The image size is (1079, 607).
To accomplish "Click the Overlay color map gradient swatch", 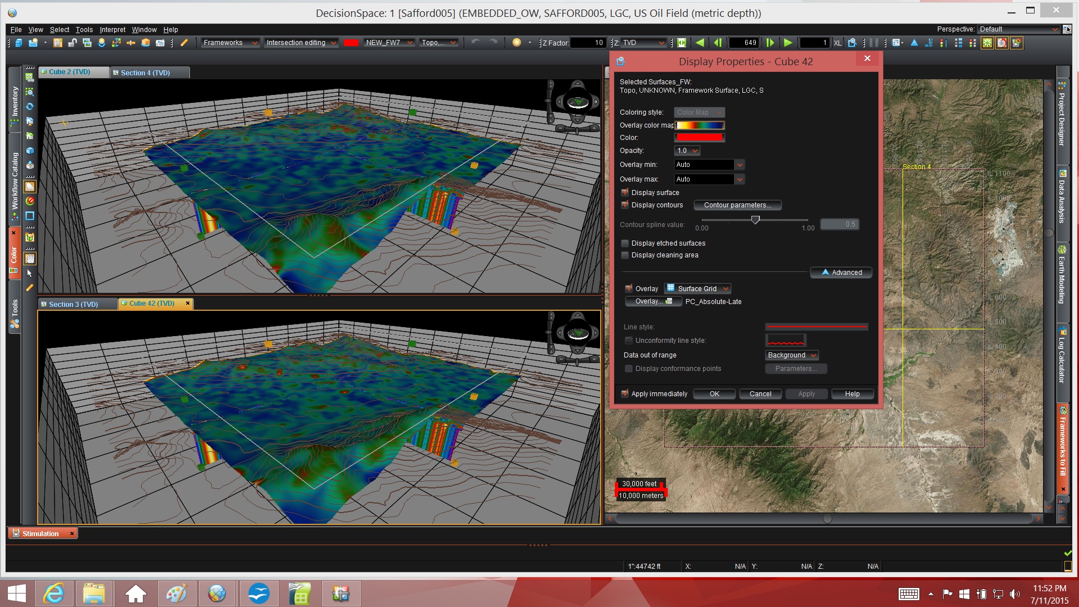I will (x=700, y=125).
